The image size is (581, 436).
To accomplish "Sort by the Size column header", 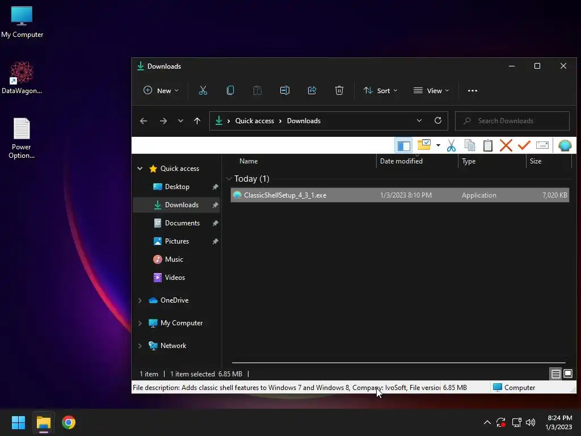I will (x=549, y=161).
